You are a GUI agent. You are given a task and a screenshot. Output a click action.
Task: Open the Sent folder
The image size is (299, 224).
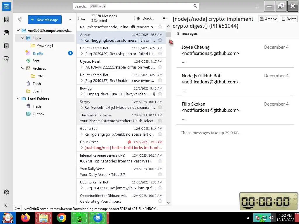click(45, 61)
